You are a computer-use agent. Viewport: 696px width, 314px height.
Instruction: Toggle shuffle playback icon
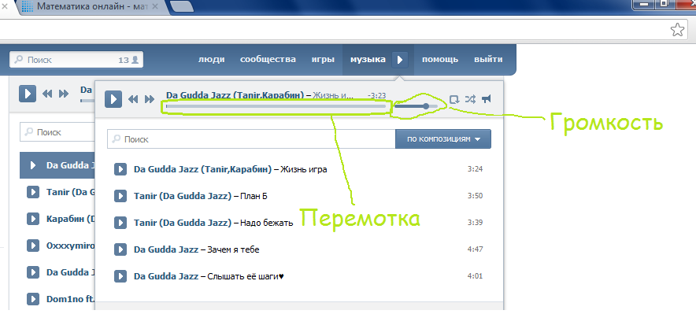coord(471,99)
